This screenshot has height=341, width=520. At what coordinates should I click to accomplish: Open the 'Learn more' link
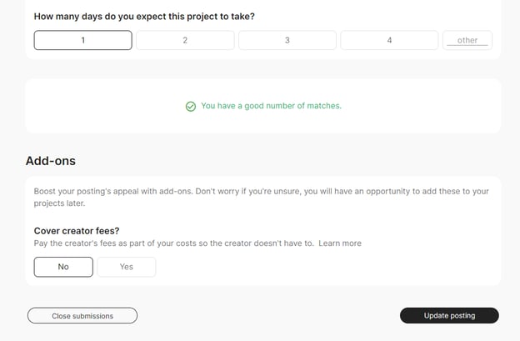coord(340,243)
